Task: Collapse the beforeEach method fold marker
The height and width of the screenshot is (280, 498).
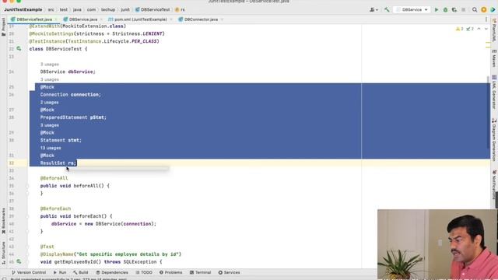Action: tap(27, 216)
